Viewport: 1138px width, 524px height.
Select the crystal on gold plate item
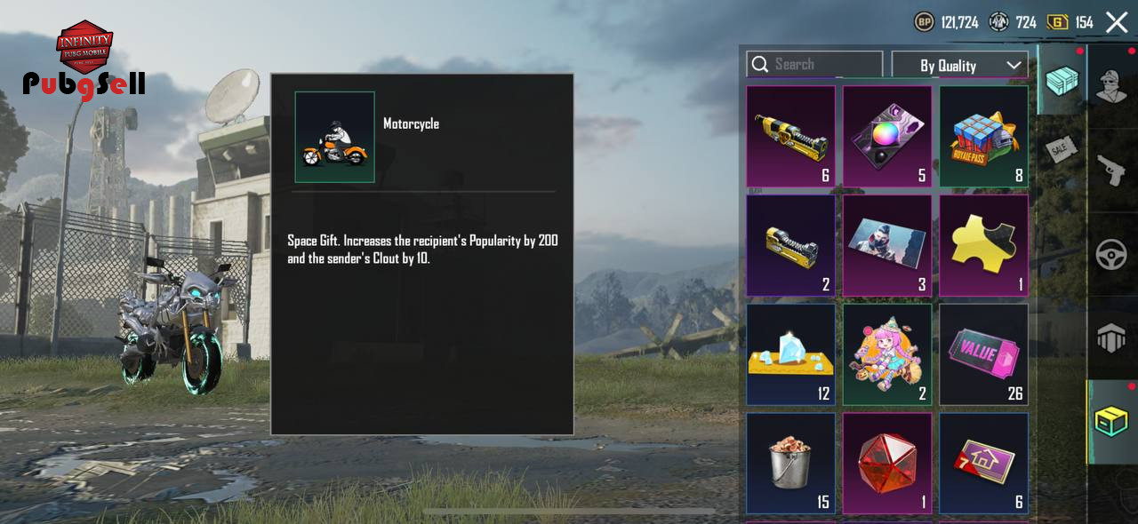coord(790,355)
